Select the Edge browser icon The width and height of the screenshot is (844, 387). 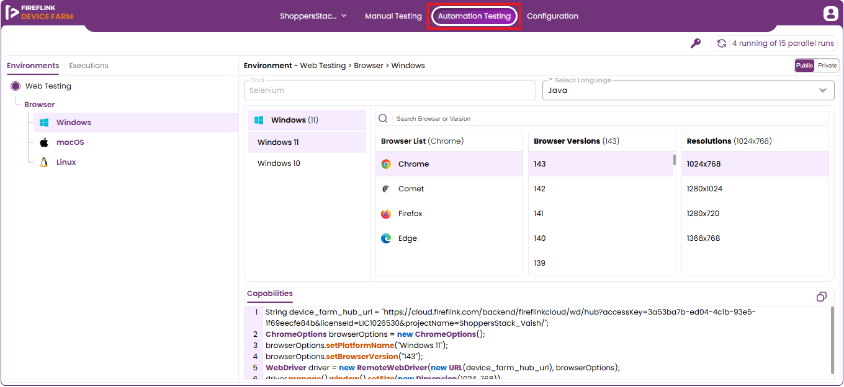click(x=386, y=238)
